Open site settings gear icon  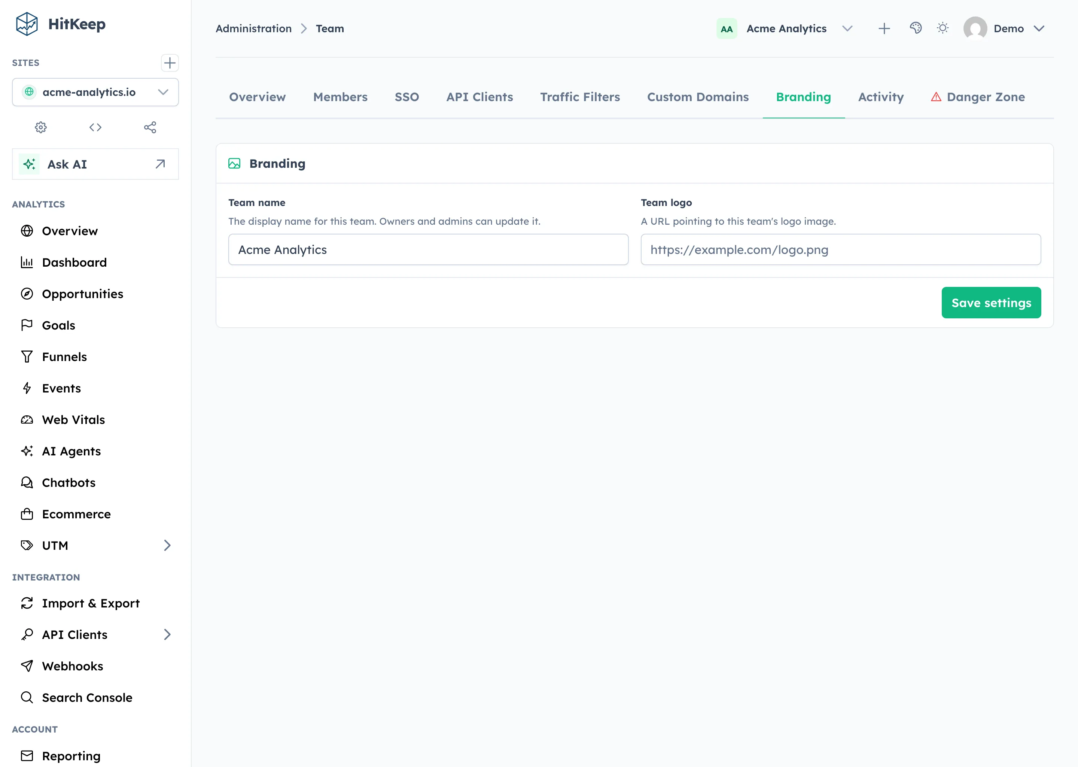[40, 127]
